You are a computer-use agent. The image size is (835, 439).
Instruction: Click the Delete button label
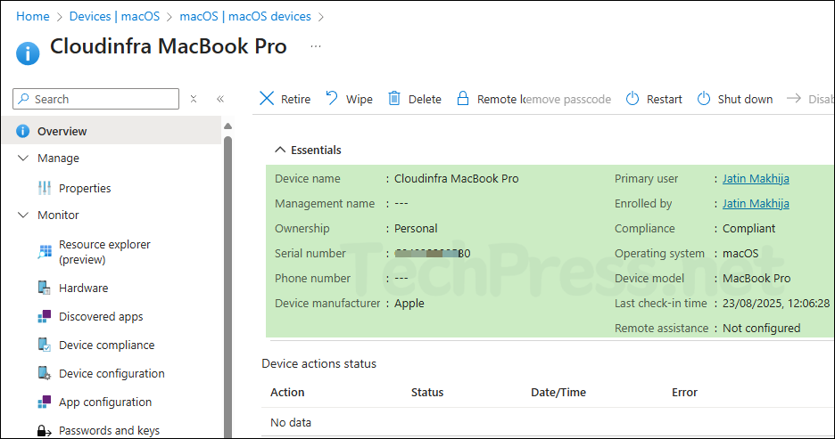pyautogui.click(x=425, y=100)
